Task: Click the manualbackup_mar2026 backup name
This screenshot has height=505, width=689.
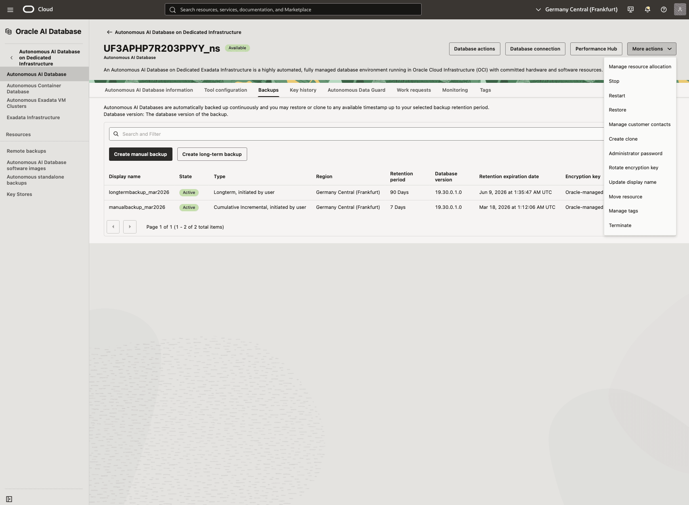Action: (137, 207)
